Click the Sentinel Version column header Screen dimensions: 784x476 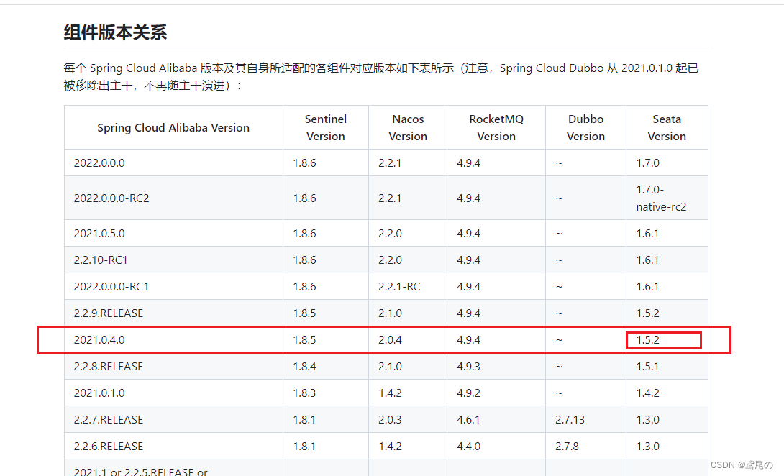326,127
